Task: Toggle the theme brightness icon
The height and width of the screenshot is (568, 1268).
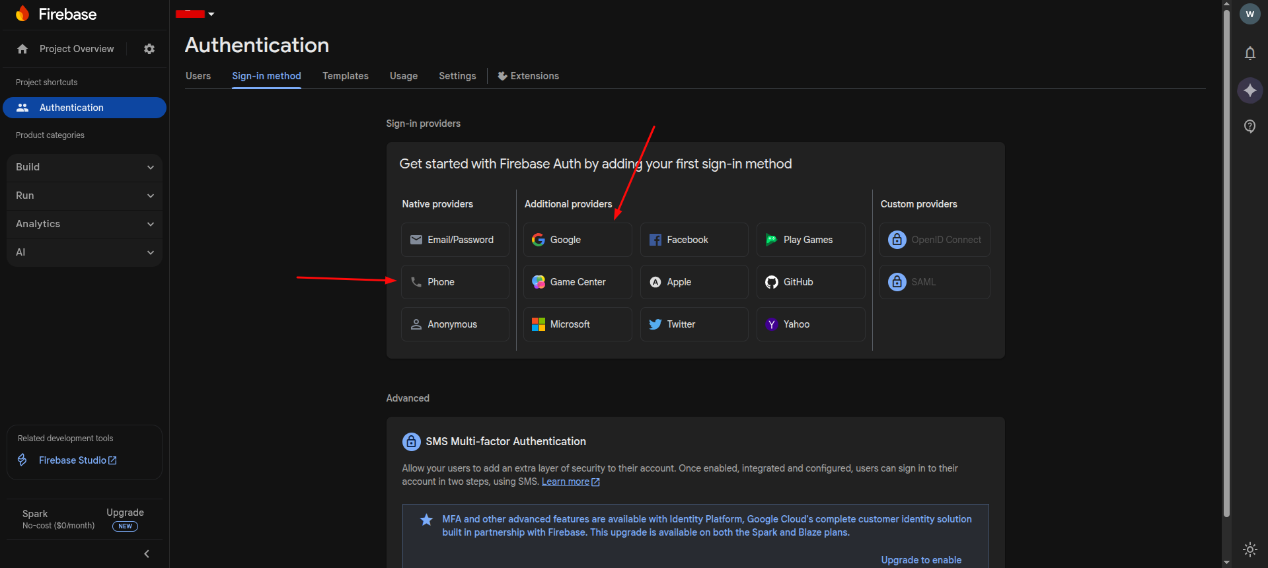Action: [x=1249, y=549]
